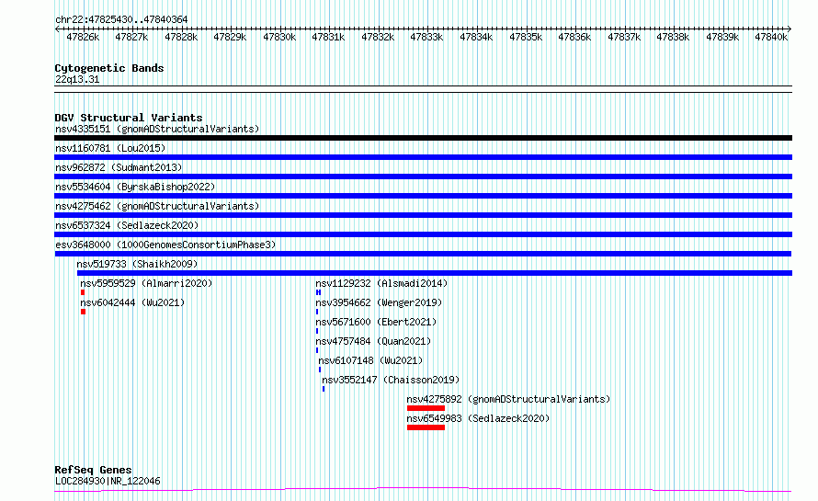Click the RefSeq Genes track title
This screenshot has height=501, width=818.
93,470
